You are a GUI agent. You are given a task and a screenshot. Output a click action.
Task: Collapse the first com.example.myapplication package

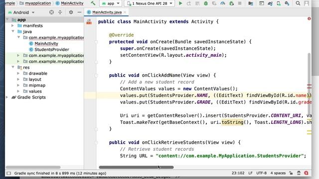click(18, 37)
